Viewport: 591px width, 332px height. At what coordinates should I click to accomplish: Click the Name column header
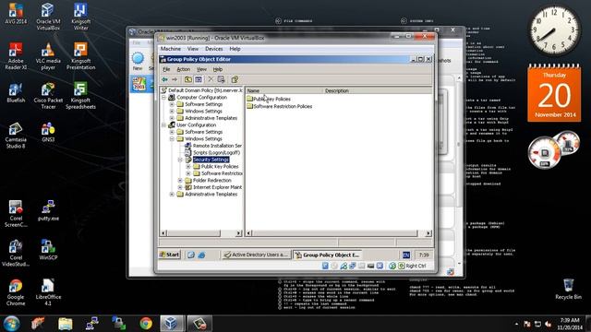284,90
